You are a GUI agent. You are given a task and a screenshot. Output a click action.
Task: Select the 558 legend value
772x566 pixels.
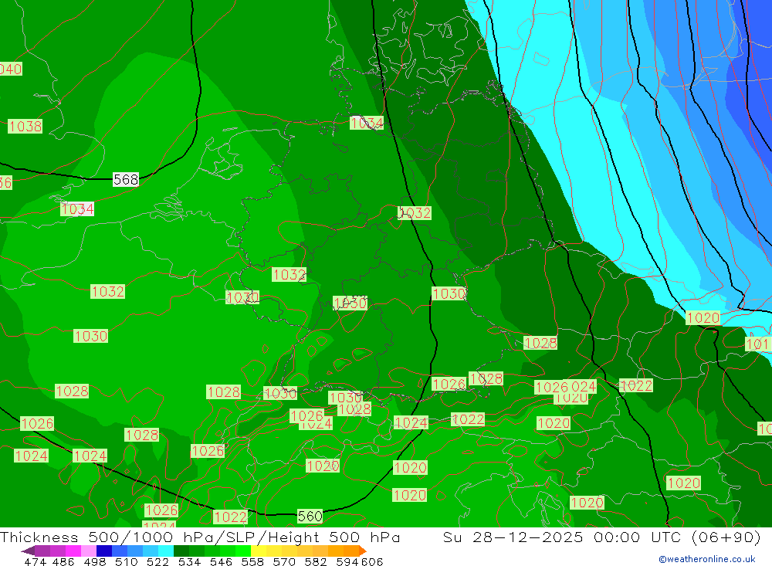tap(252, 561)
